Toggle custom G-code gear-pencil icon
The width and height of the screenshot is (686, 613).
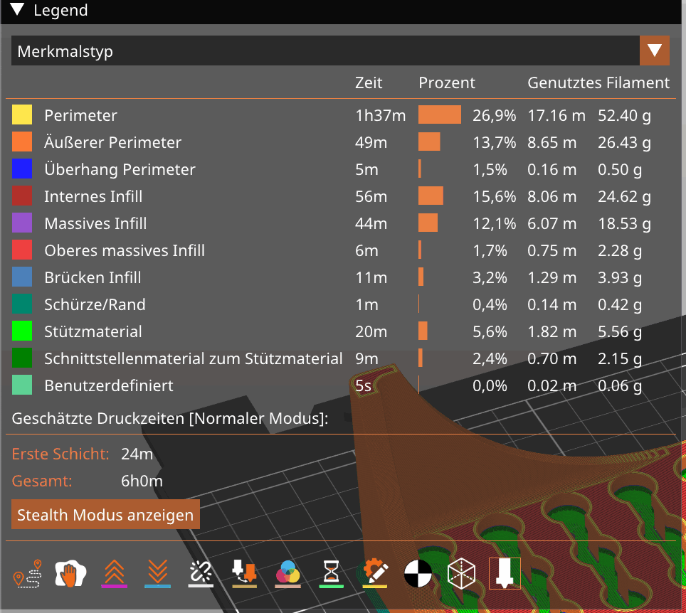pos(374,573)
